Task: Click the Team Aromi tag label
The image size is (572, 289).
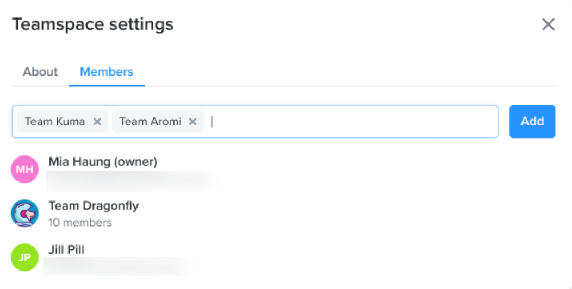Action: pos(150,121)
